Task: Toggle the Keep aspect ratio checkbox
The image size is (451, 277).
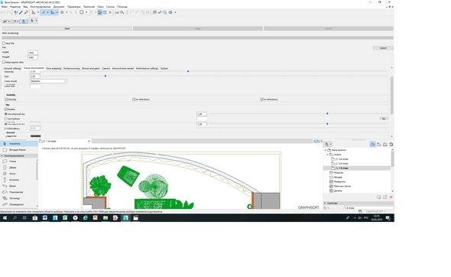Action: (x=4, y=62)
